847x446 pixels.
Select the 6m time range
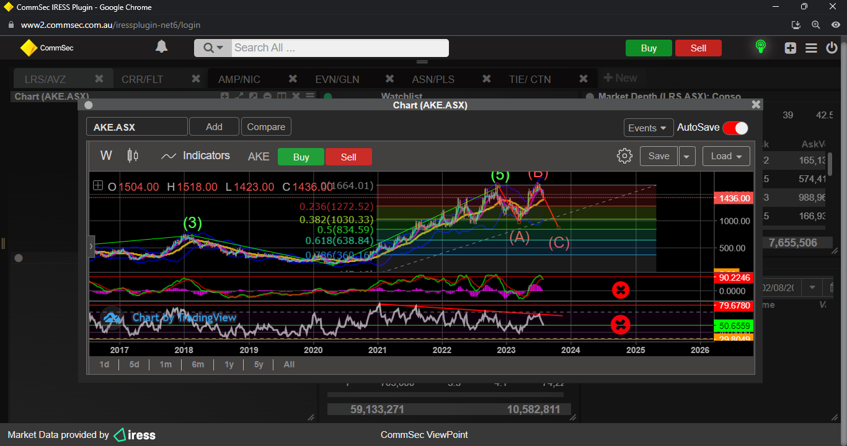[198, 364]
